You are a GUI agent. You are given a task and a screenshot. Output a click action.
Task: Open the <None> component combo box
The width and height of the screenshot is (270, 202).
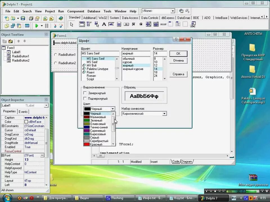[173, 11]
